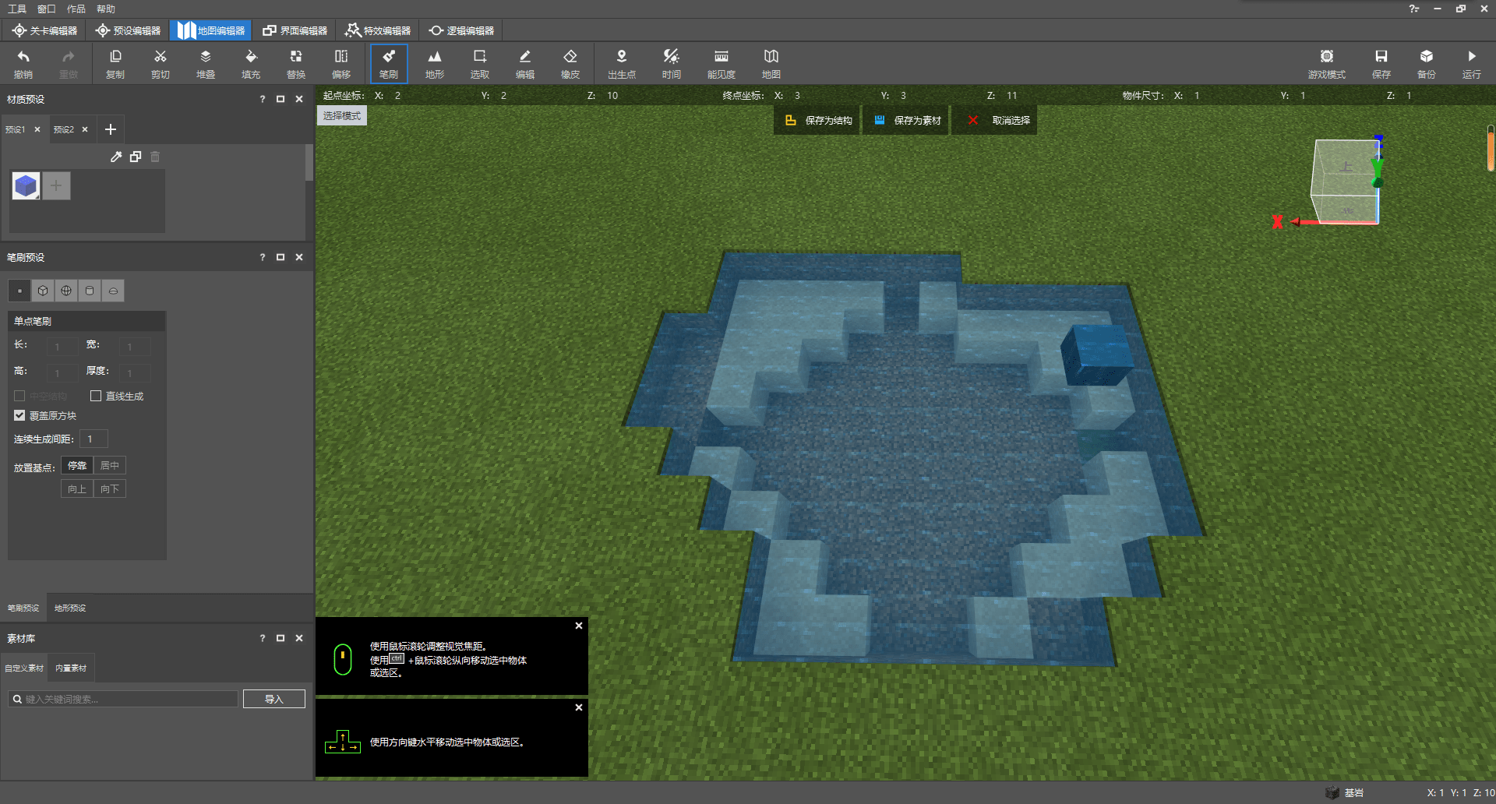This screenshot has width=1496, height=804.
Task: Close the mouse wheel hint popup
Action: click(579, 626)
